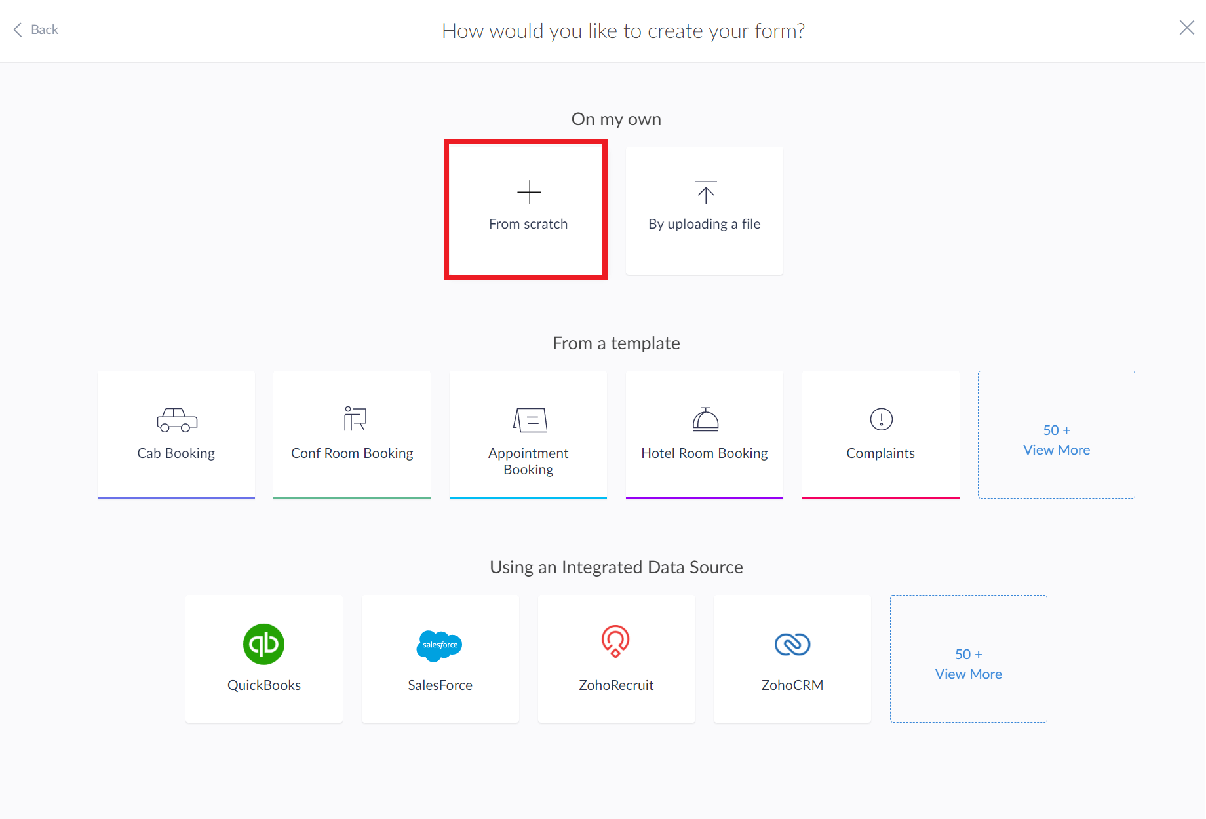View More templates
Screen dimensions: 1206x819
pyautogui.click(x=1056, y=440)
